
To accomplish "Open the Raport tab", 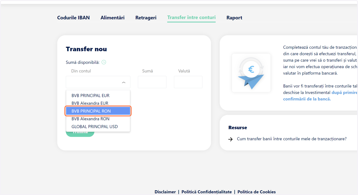I will pos(234,18).
